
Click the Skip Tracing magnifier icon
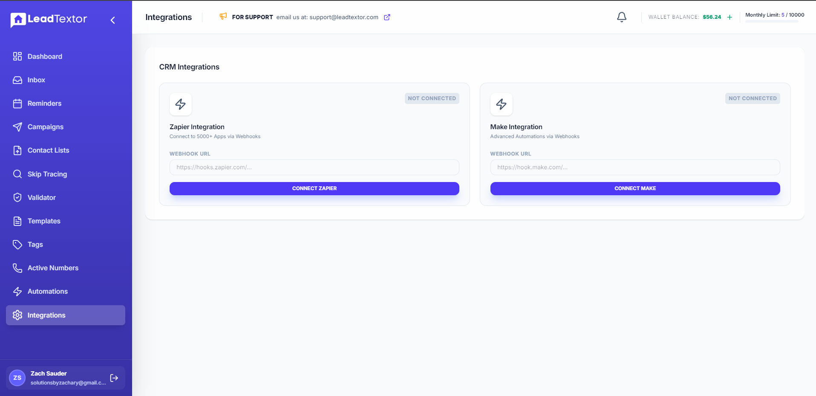pos(17,174)
